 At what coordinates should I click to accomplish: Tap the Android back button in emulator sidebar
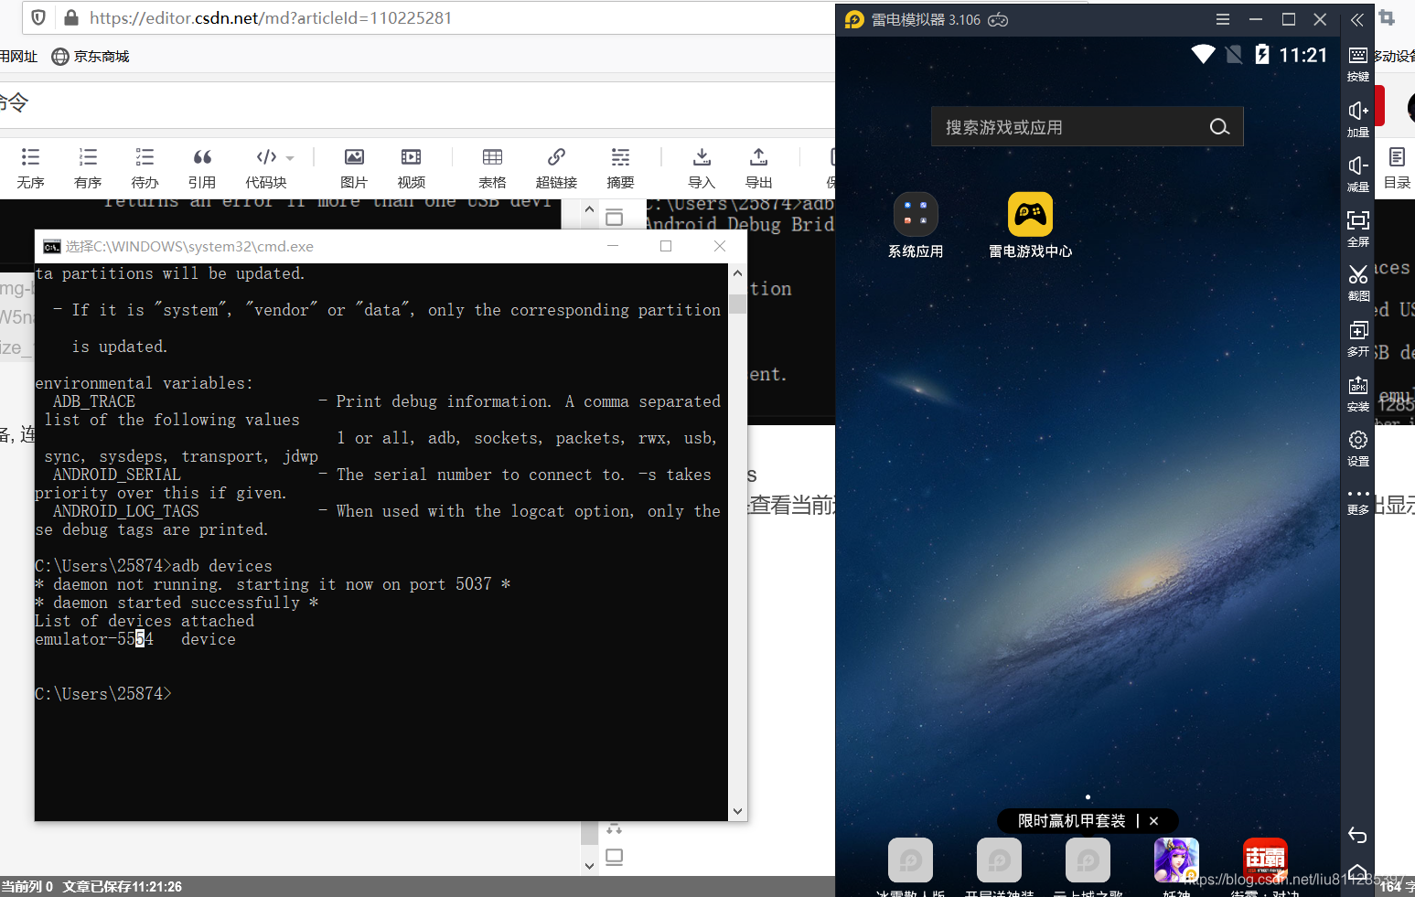click(1358, 835)
